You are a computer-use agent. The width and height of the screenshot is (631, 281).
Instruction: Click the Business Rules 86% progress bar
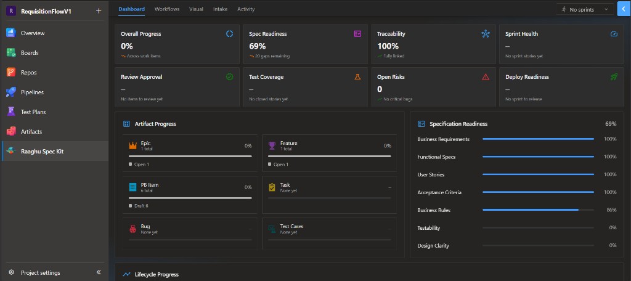(x=538, y=210)
